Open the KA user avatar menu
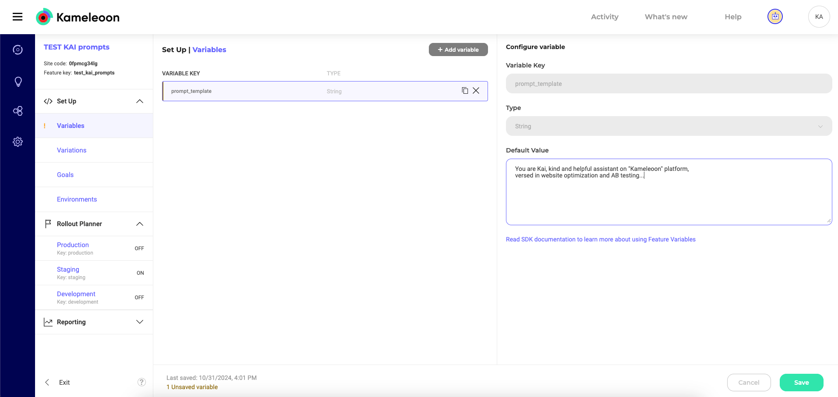838x397 pixels. [x=819, y=17]
